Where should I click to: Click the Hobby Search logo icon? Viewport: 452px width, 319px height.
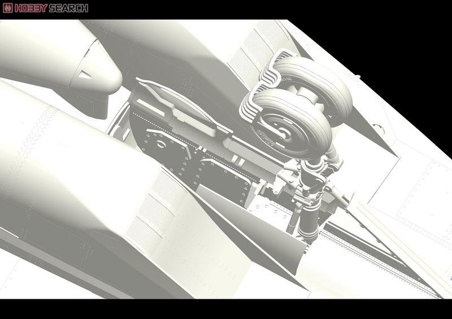(8, 8)
